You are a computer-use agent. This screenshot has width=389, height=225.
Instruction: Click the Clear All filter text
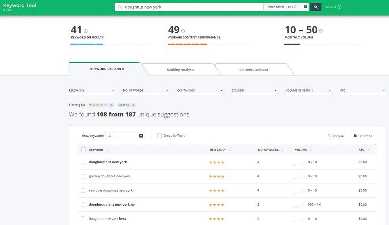[124, 105]
